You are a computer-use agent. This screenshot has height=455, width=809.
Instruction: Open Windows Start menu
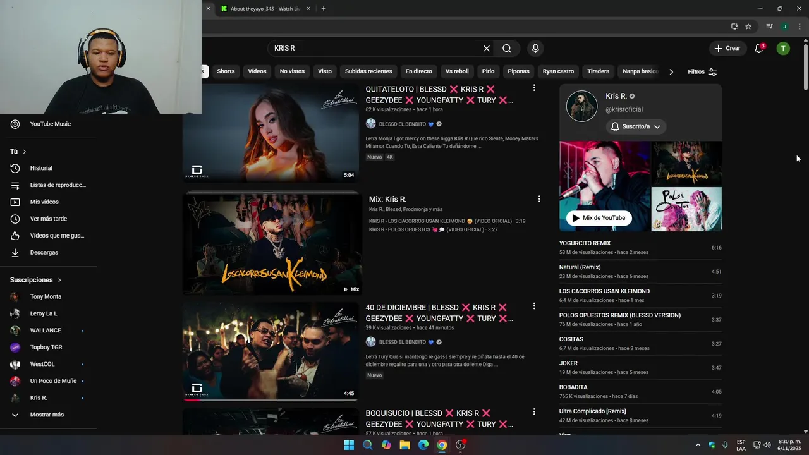[x=349, y=445]
